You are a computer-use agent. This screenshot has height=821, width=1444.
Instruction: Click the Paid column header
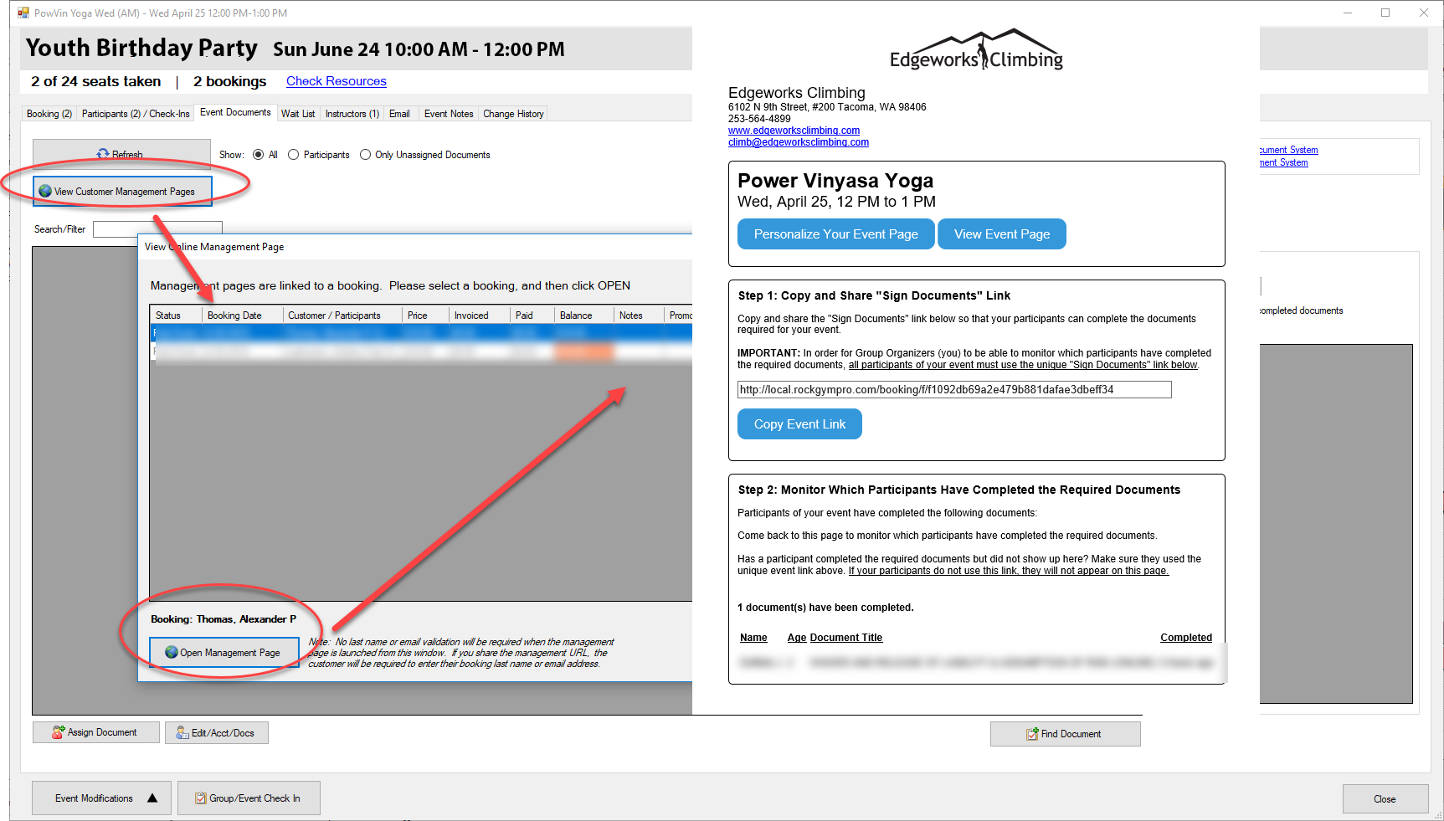coord(533,316)
